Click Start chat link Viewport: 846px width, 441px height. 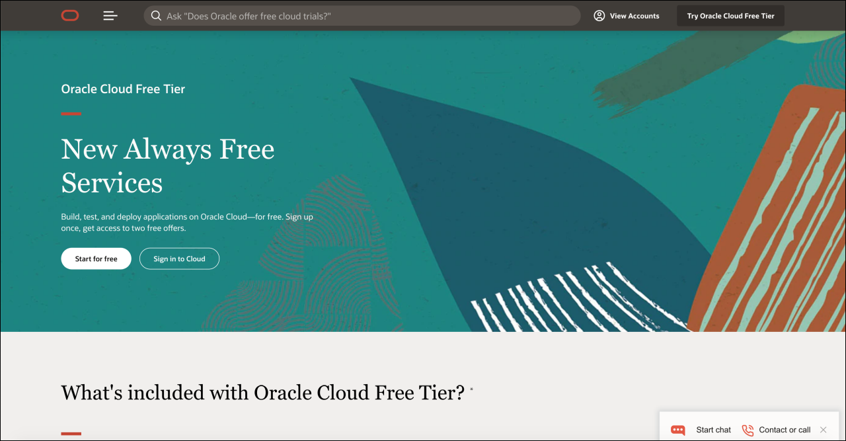click(713, 430)
